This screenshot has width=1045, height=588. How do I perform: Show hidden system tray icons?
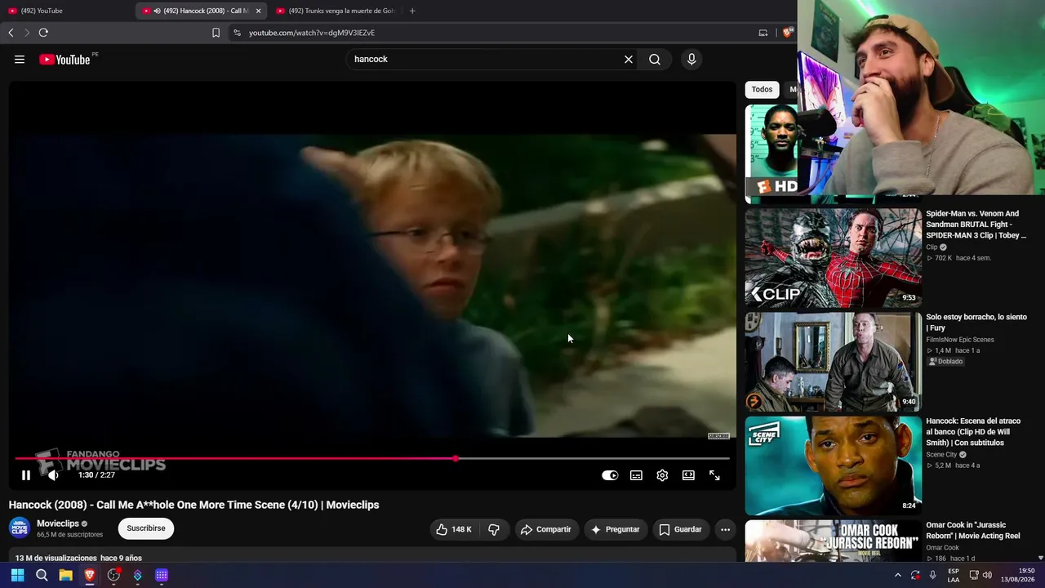898,575
